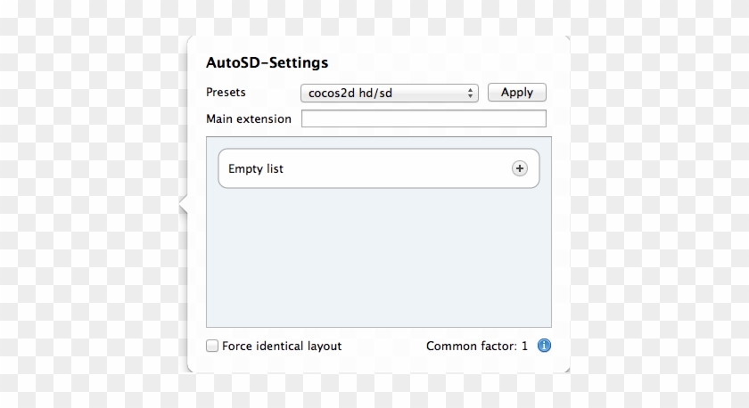Image resolution: width=749 pixels, height=408 pixels.
Task: Click the empty light-blue area below the list row
Action: click(x=379, y=257)
